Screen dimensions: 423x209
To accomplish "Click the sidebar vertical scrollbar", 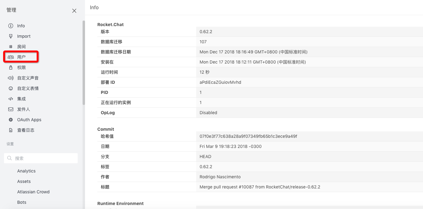I will (x=83, y=63).
